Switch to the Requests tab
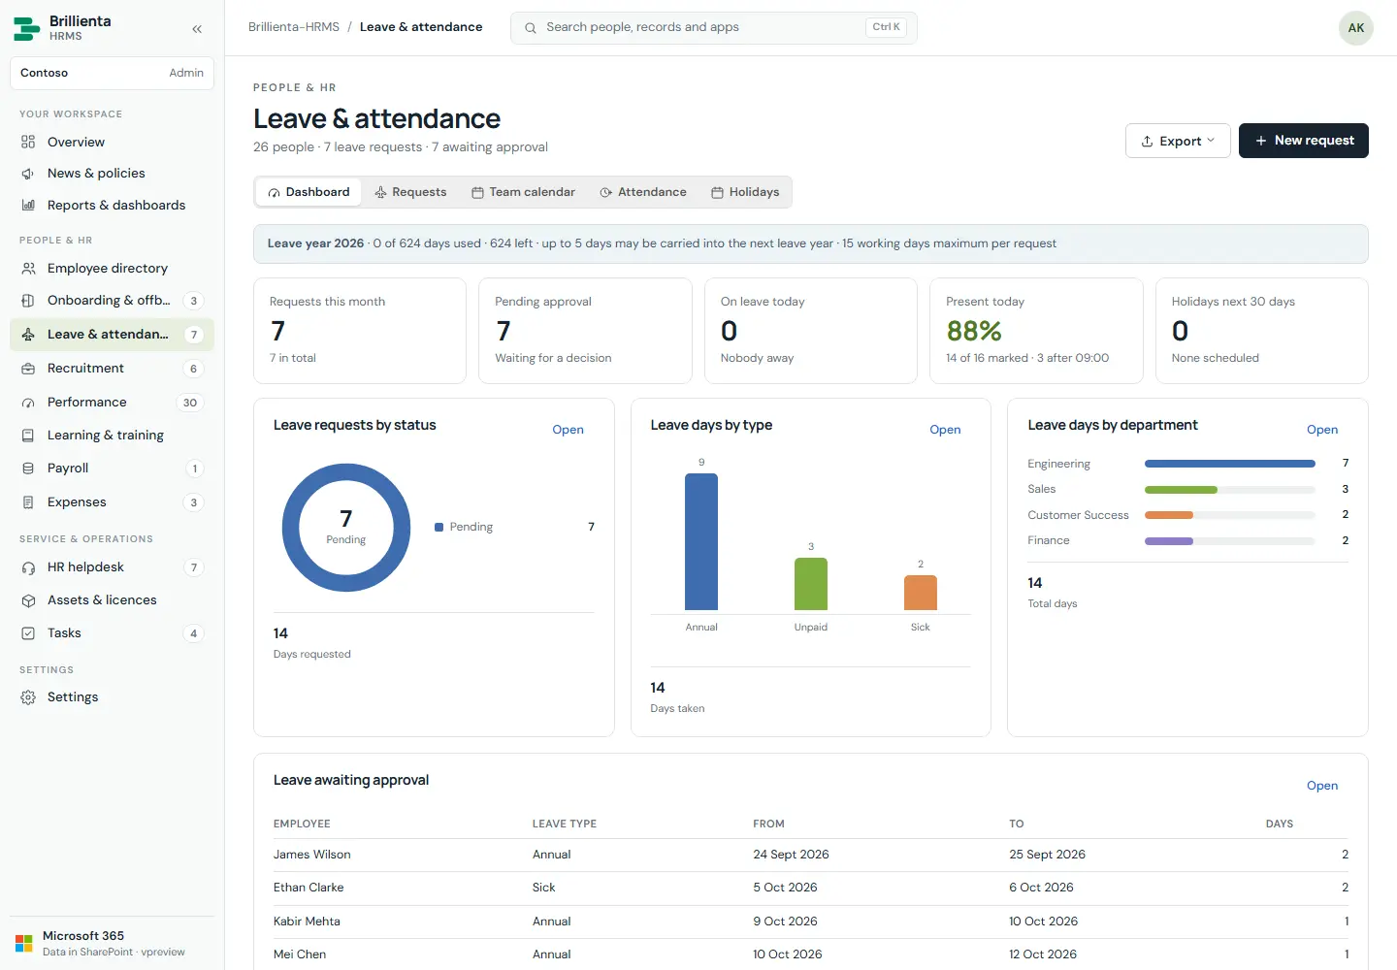This screenshot has width=1397, height=970. pos(410,192)
